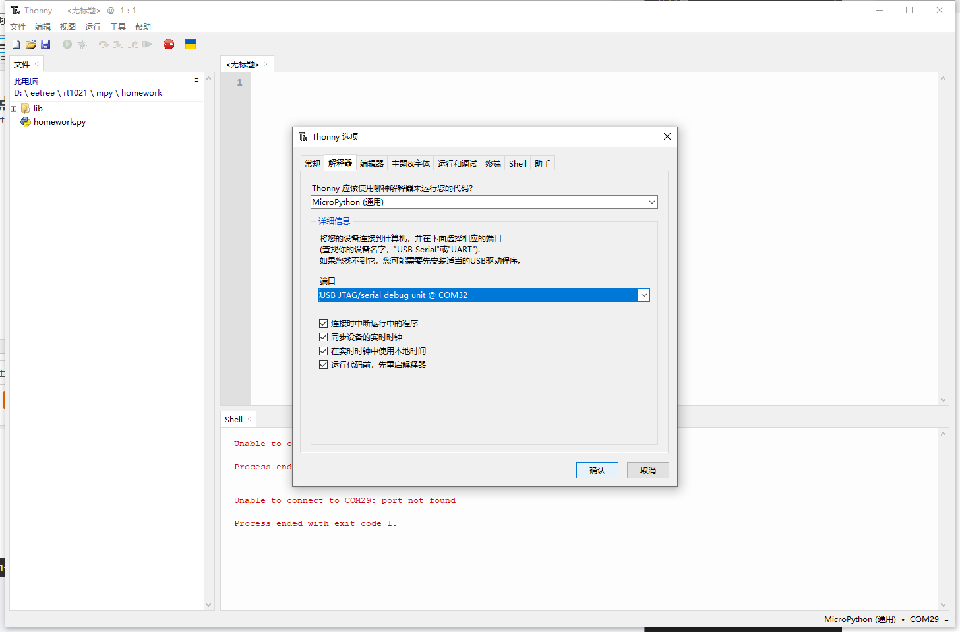
Task: Click the green Run current script icon
Action: point(67,44)
